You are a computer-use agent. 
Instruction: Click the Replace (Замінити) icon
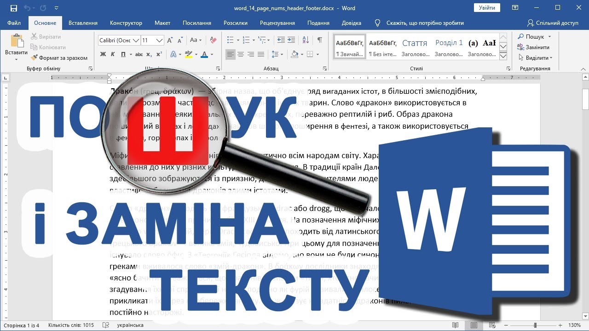tap(520, 47)
